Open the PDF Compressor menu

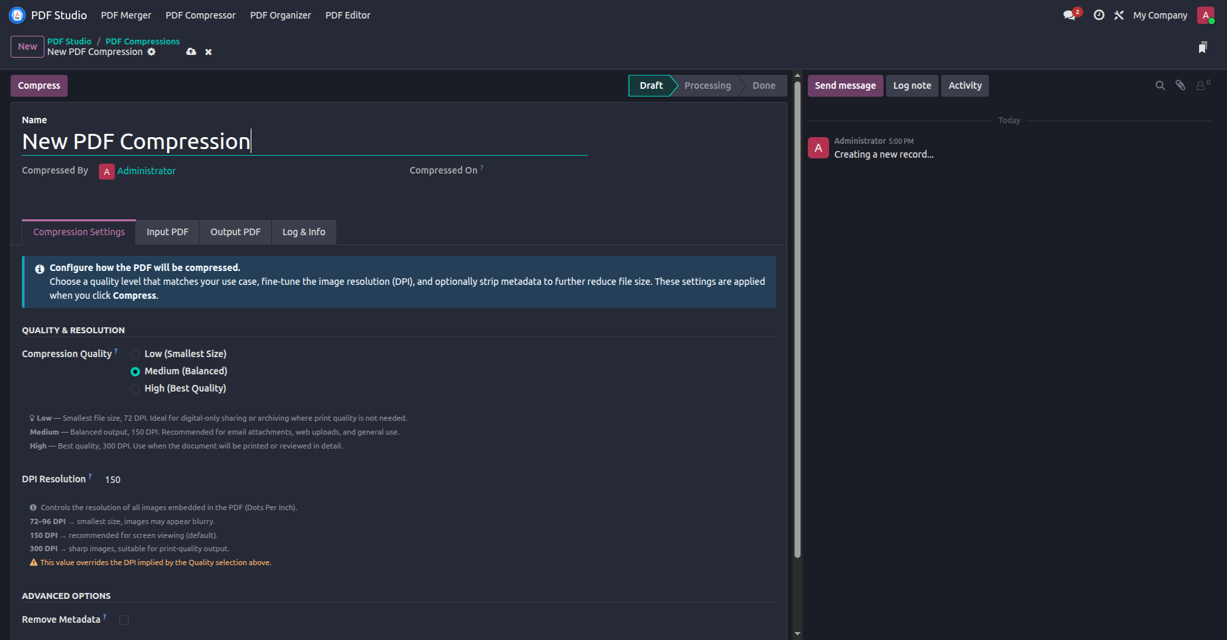(x=200, y=15)
